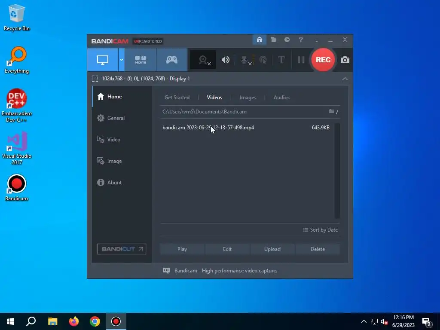Switch to Get Started tab
The height and width of the screenshot is (330, 440).
pyautogui.click(x=177, y=98)
